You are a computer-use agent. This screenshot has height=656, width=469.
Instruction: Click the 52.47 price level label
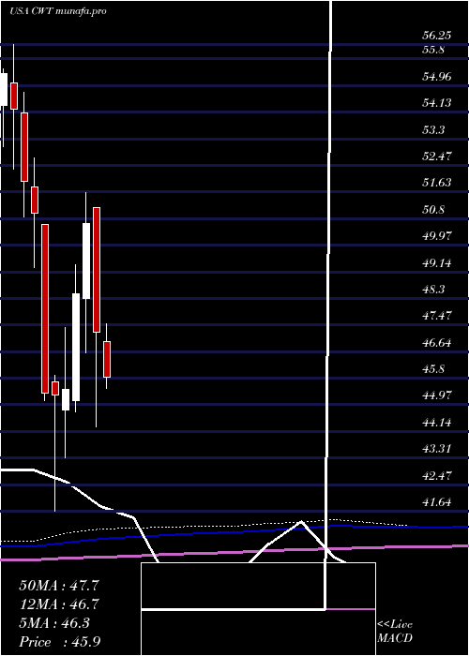point(437,157)
